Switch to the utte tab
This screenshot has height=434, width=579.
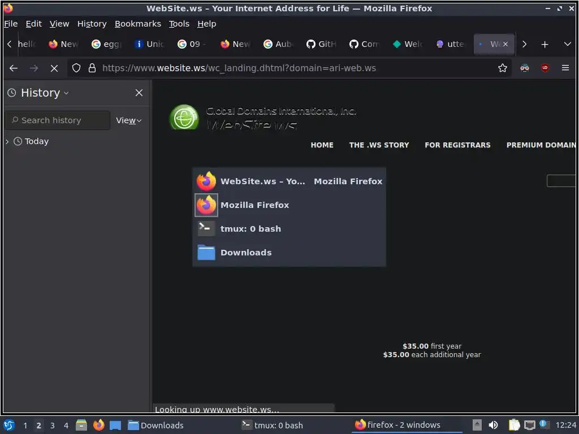451,44
